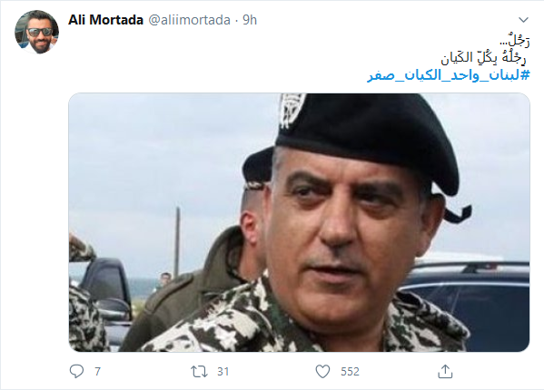Click the dot separator before the timestamp

point(237,21)
